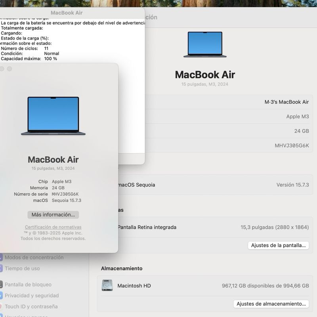Click Condición value Normal
This screenshot has width=317, height=317.
point(52,53)
